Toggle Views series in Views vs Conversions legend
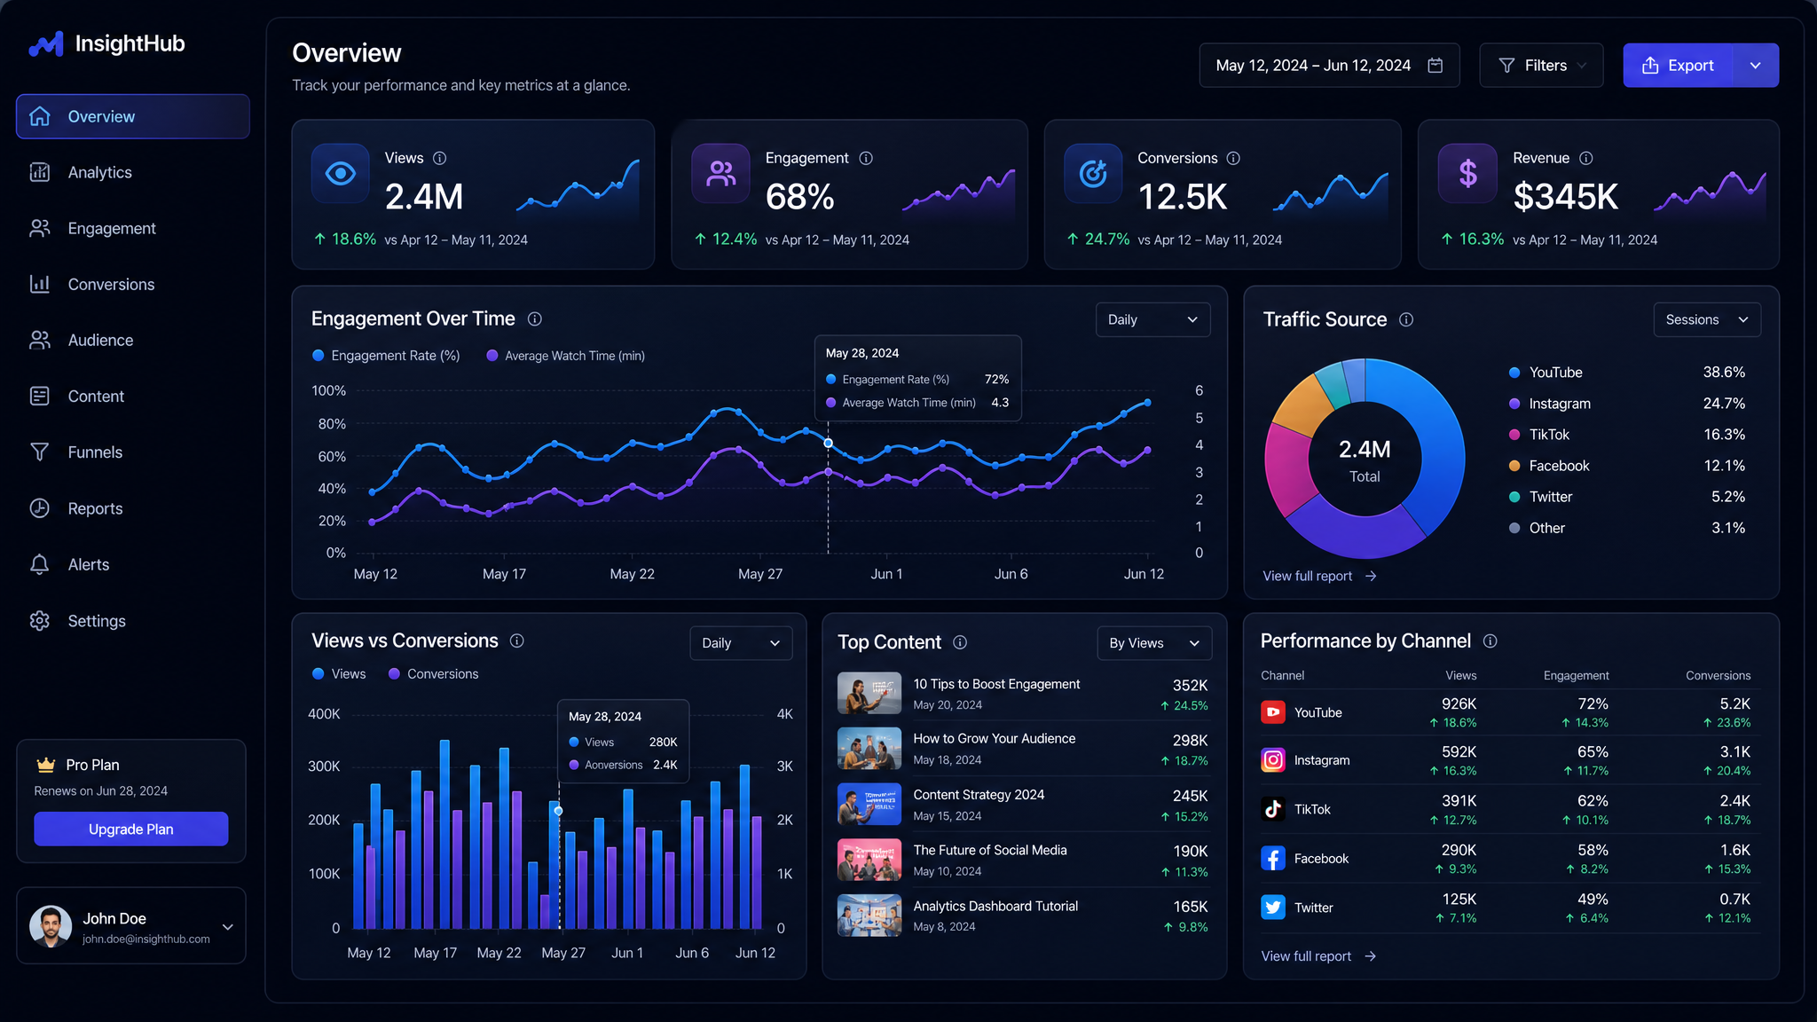Viewport: 1817px width, 1022px height. pyautogui.click(x=339, y=674)
